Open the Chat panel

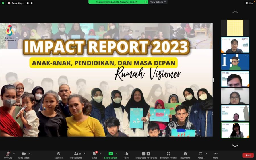click(x=94, y=155)
